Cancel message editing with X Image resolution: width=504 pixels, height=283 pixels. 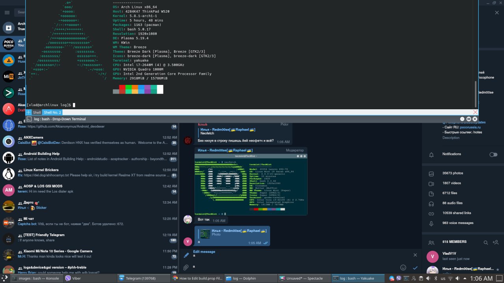tap(415, 255)
